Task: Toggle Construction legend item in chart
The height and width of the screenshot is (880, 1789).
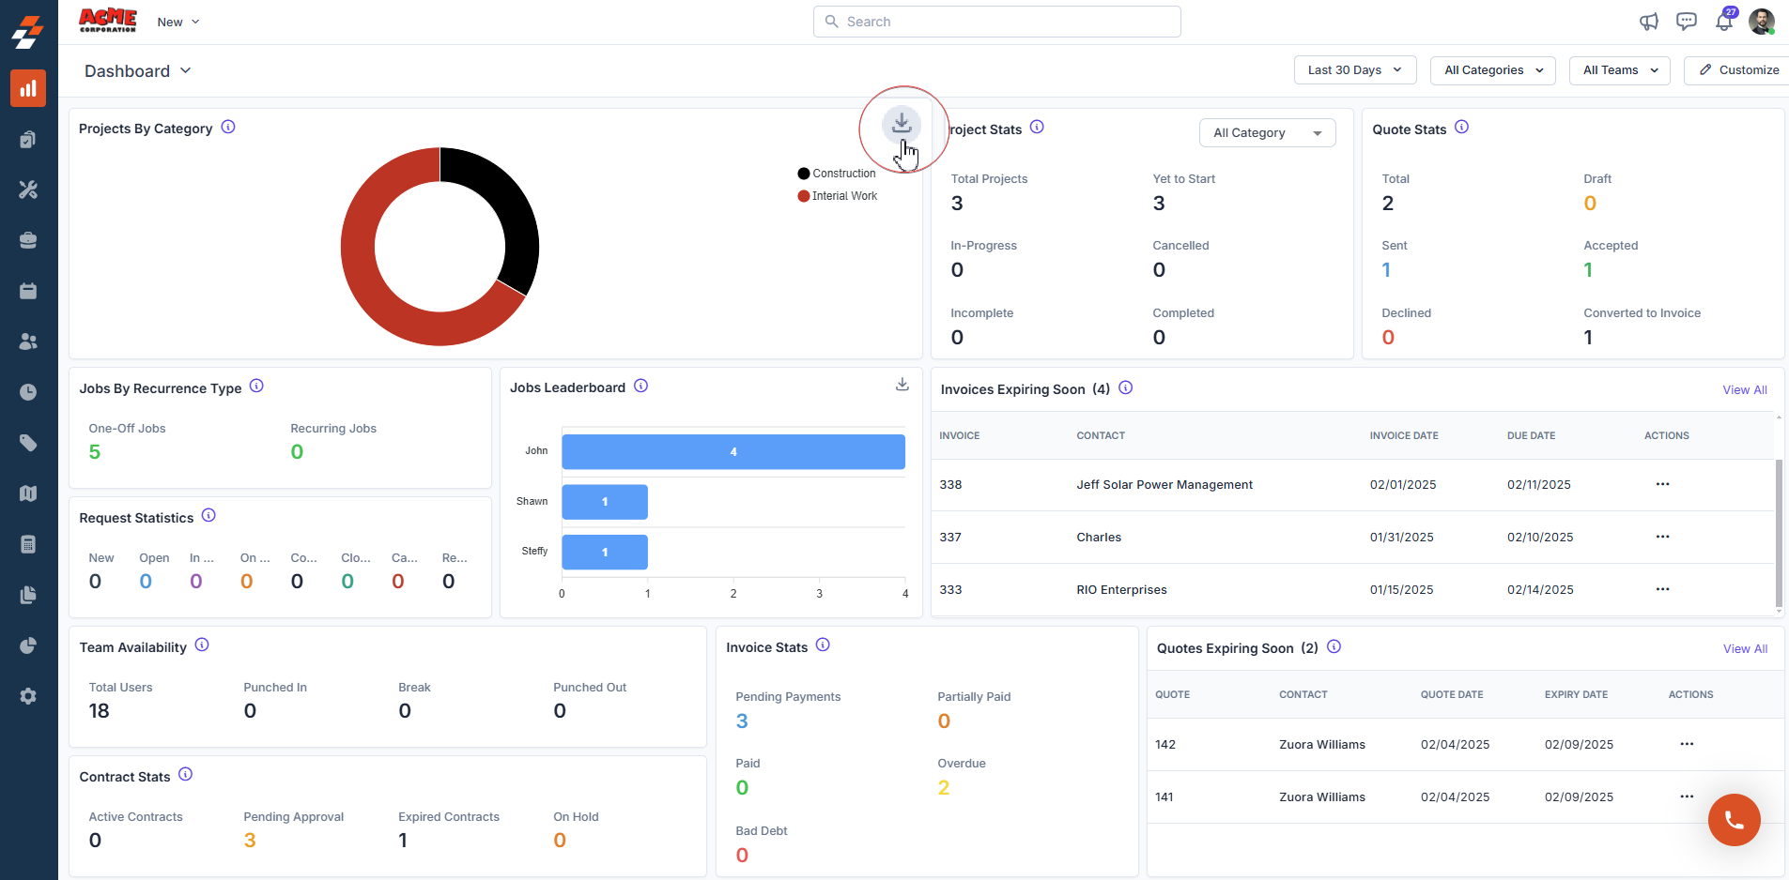Action: (837, 174)
